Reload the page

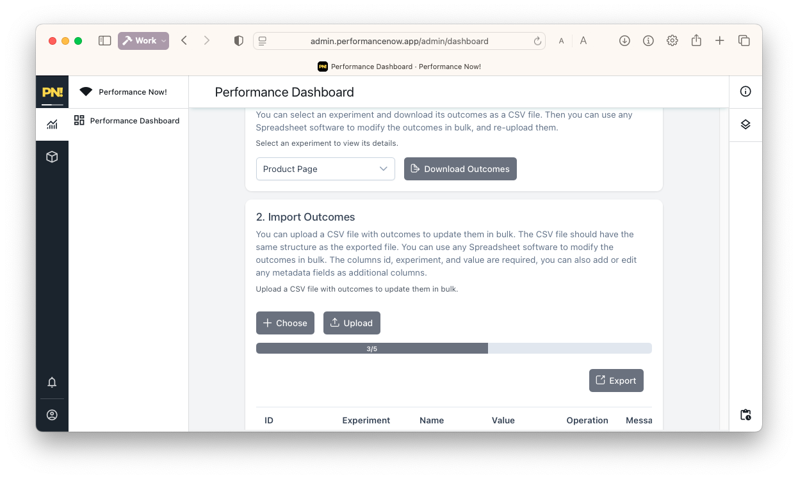coord(537,41)
